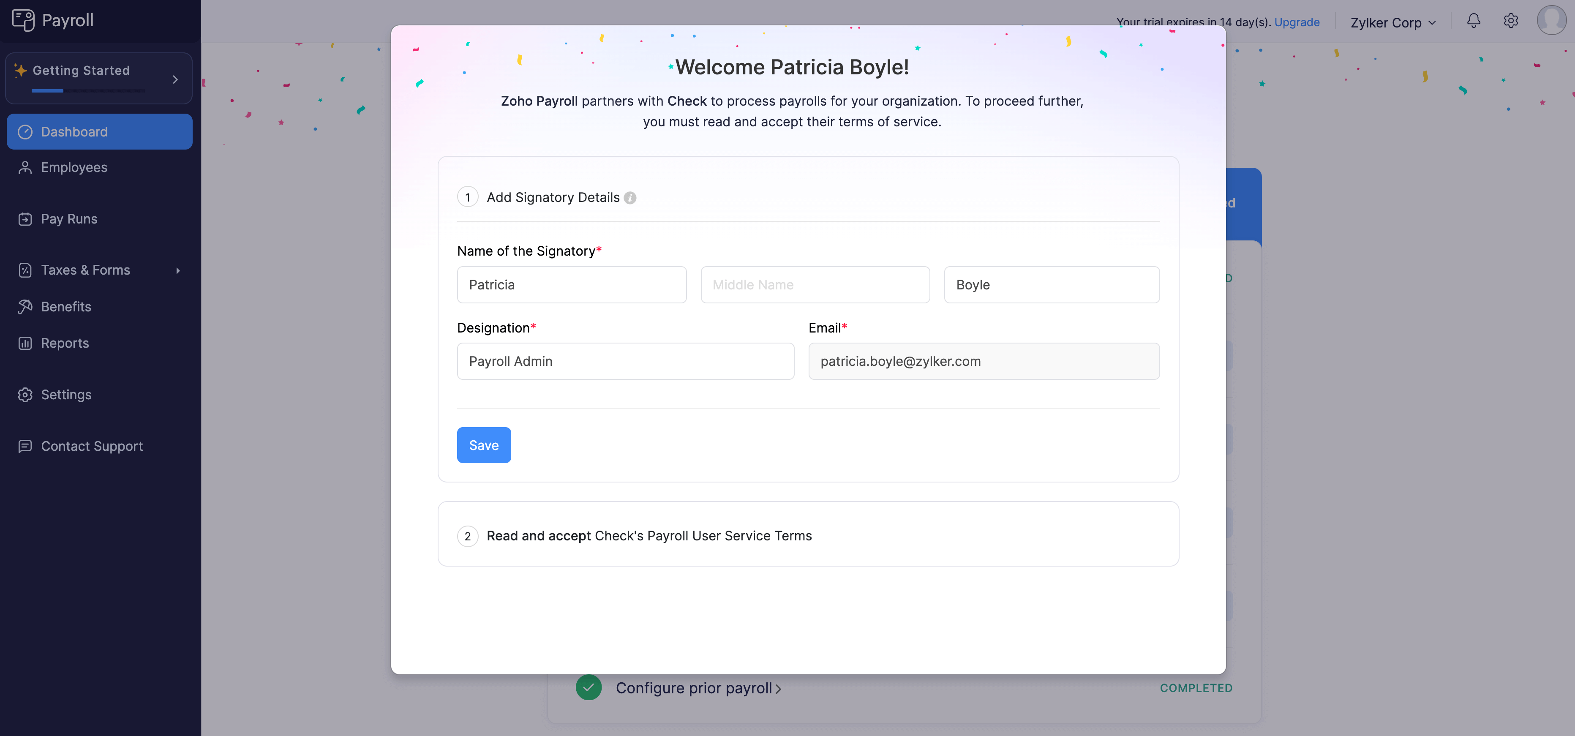
Task: Click the Reports sidebar icon
Action: click(x=25, y=343)
